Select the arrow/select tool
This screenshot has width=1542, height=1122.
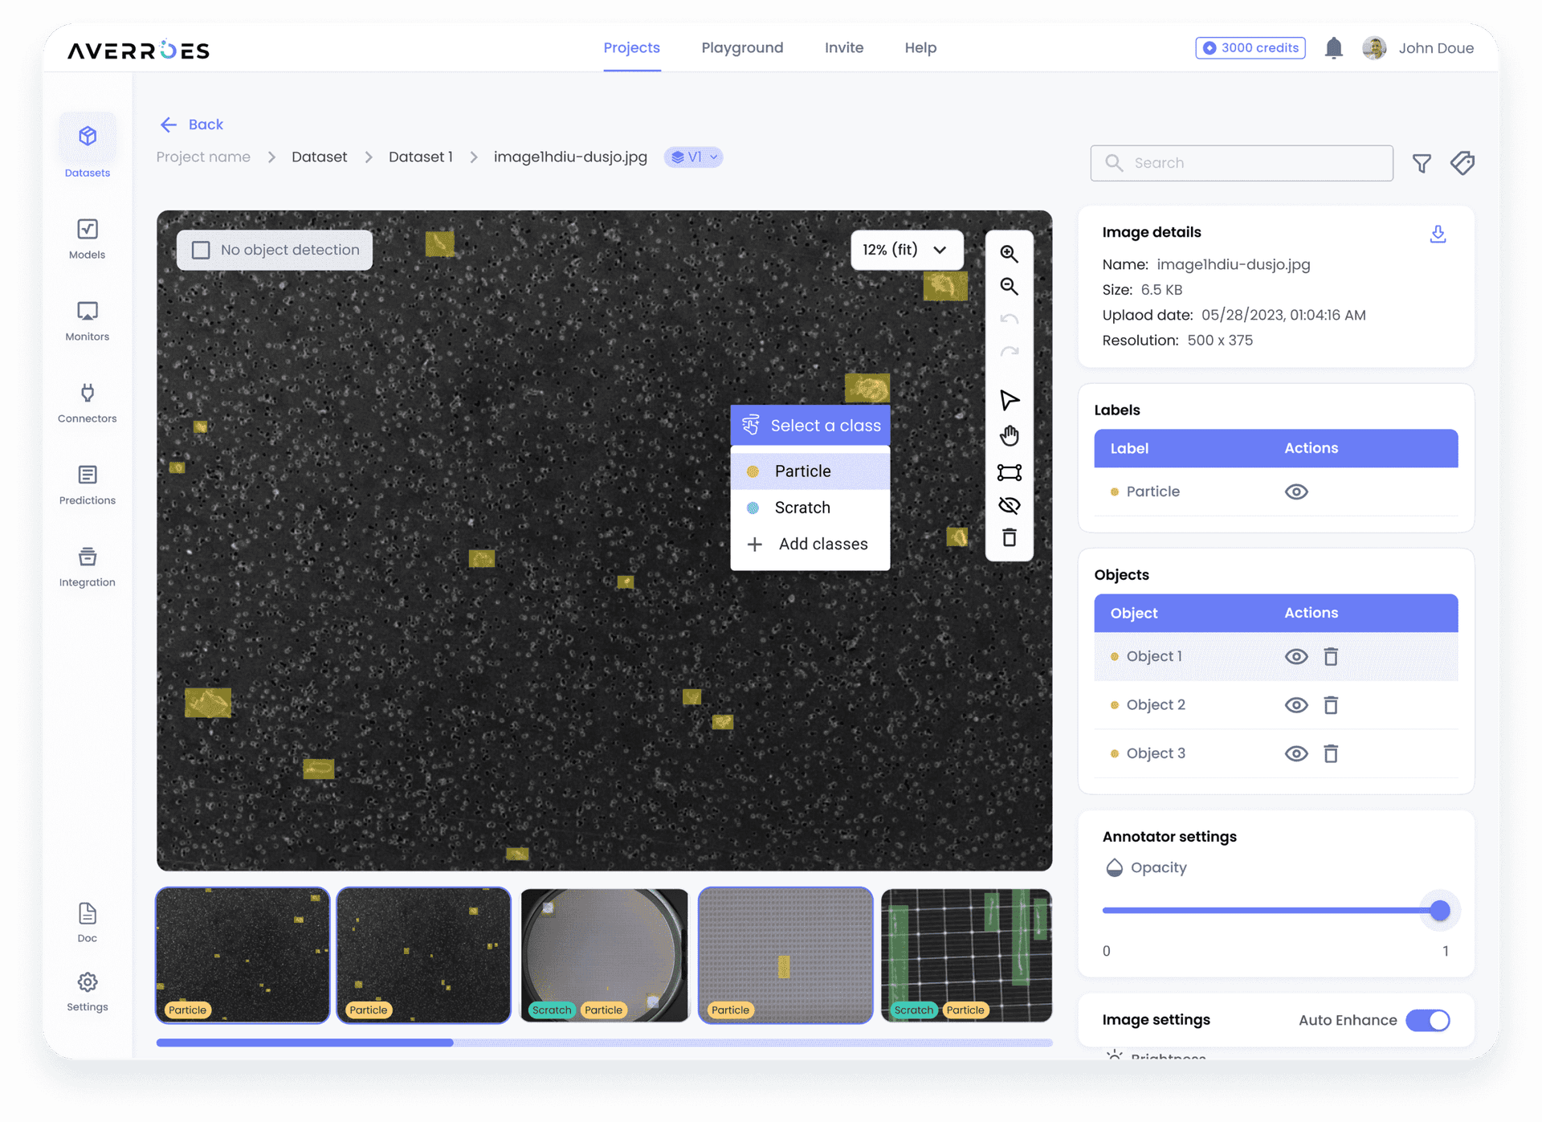pyautogui.click(x=1010, y=398)
